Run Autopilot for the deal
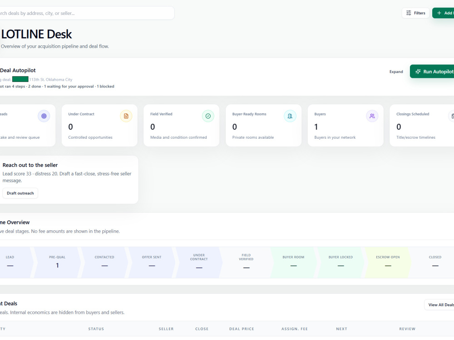This screenshot has height=340, width=454. click(x=432, y=72)
